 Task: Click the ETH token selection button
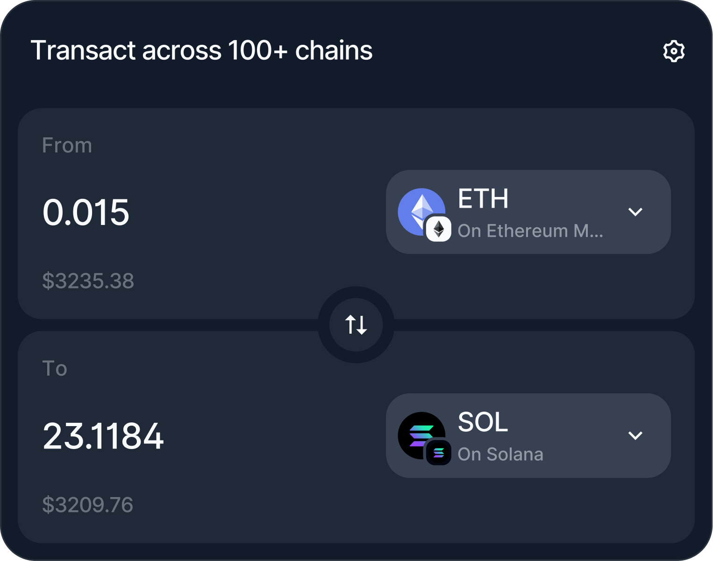point(528,212)
